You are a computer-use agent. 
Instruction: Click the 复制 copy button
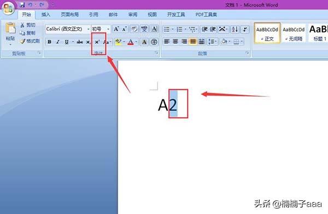point(28,33)
